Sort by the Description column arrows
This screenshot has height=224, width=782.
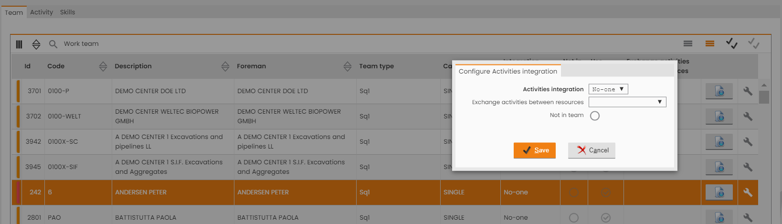point(225,66)
